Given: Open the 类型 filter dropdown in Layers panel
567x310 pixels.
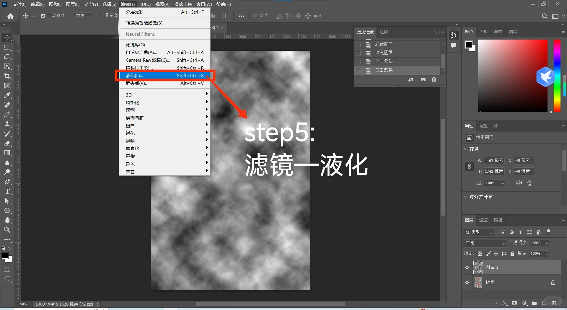Looking at the screenshot, I should [x=478, y=232].
